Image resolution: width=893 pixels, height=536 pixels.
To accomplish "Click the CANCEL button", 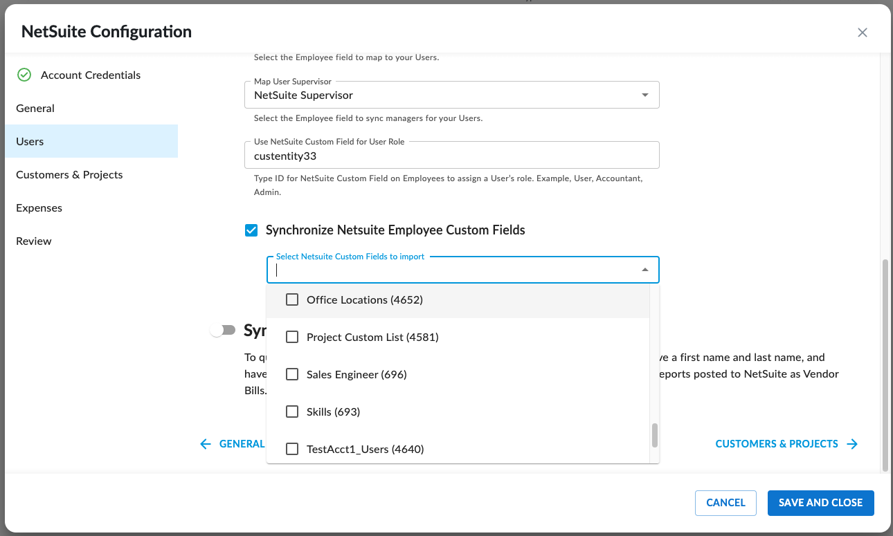I will (x=725, y=503).
